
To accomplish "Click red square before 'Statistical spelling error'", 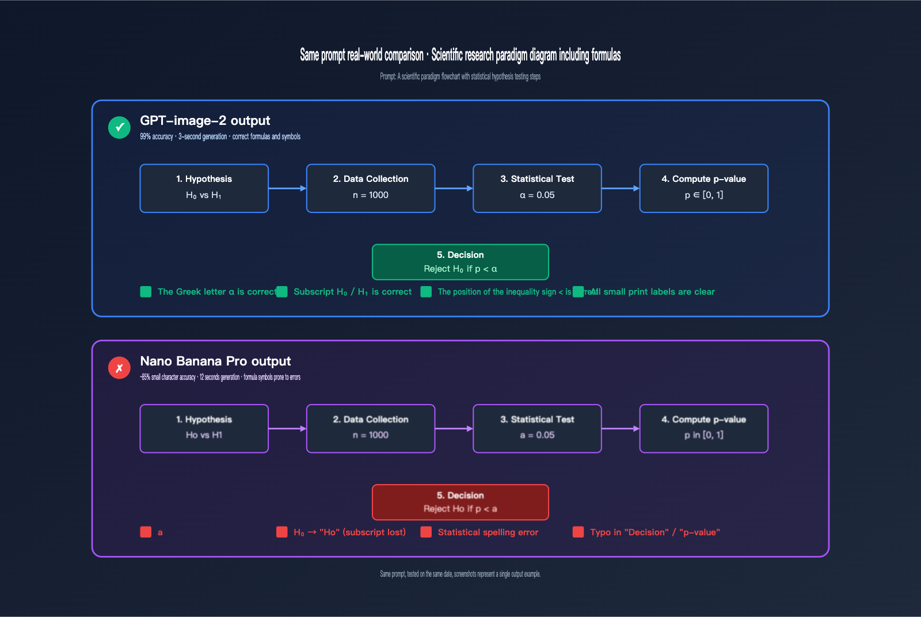I will (426, 532).
